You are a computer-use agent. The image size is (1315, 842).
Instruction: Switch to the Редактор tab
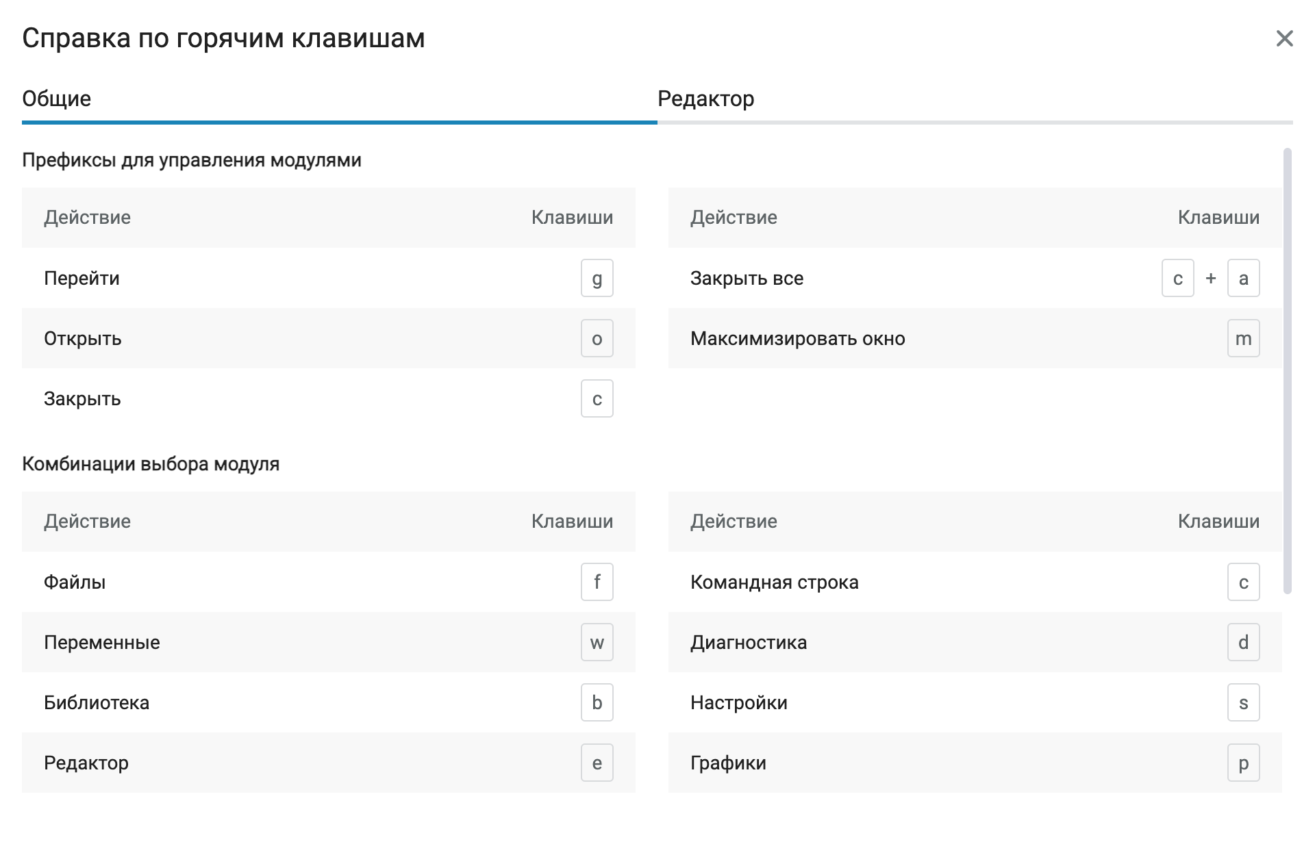coord(705,99)
